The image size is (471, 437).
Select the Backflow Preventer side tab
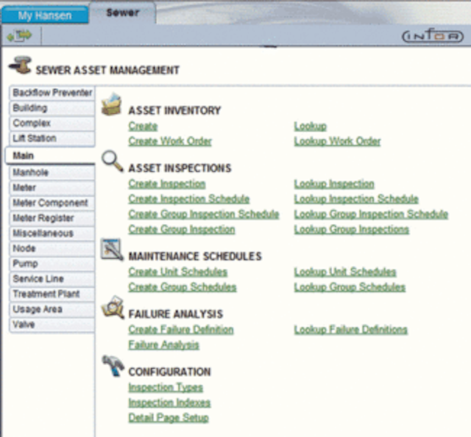[52, 93]
